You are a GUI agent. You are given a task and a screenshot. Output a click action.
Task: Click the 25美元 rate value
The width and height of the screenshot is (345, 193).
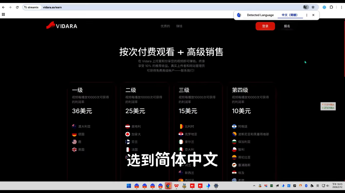(x=135, y=111)
